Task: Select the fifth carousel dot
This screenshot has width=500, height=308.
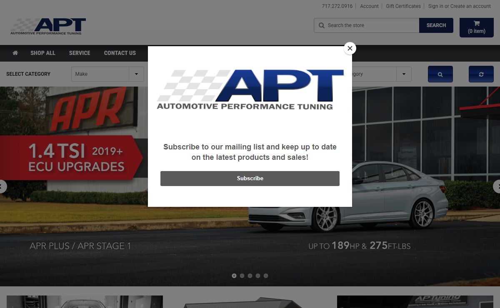Action: click(266, 276)
